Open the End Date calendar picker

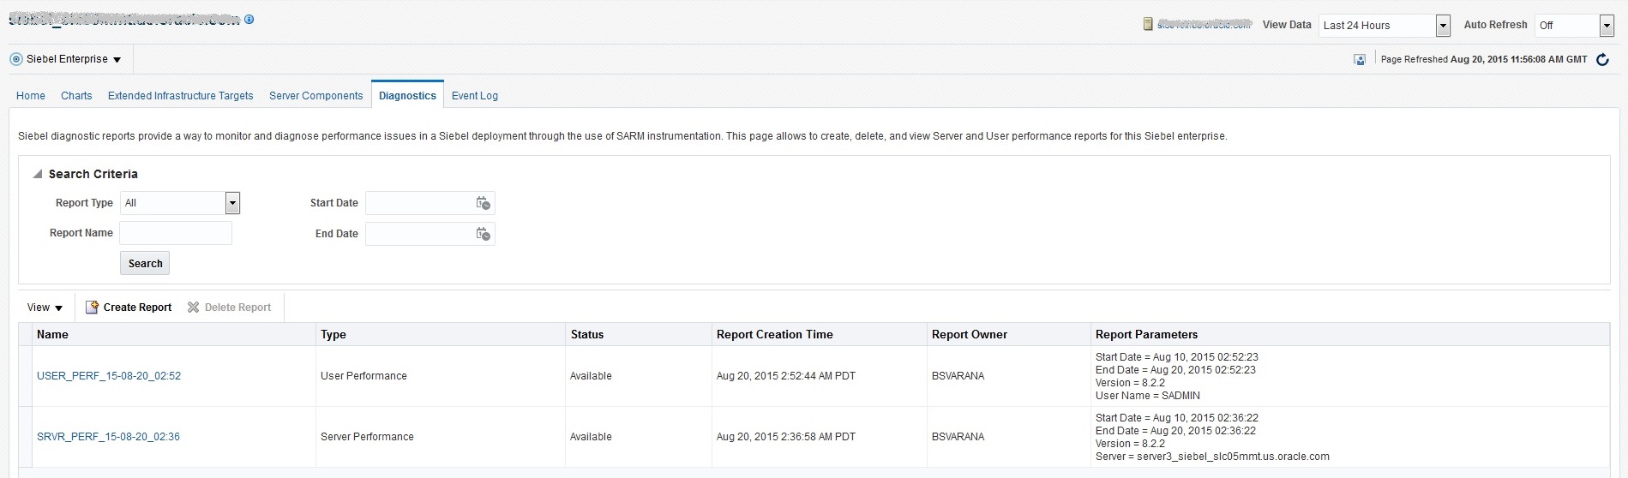pyautogui.click(x=484, y=234)
